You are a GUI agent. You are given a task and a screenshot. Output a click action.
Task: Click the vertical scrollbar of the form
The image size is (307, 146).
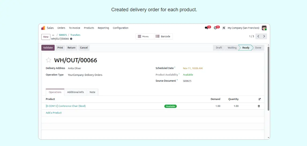click(x=268, y=80)
